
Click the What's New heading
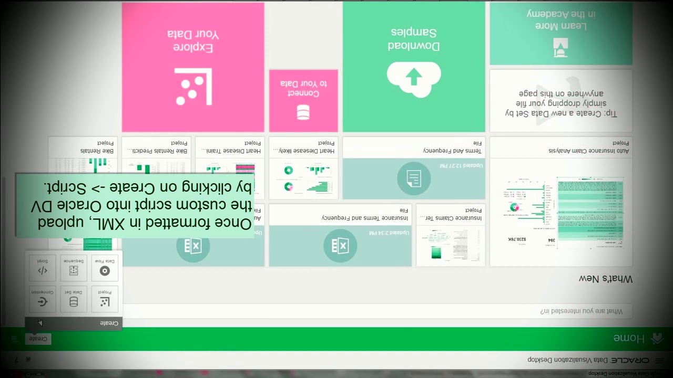tap(606, 279)
